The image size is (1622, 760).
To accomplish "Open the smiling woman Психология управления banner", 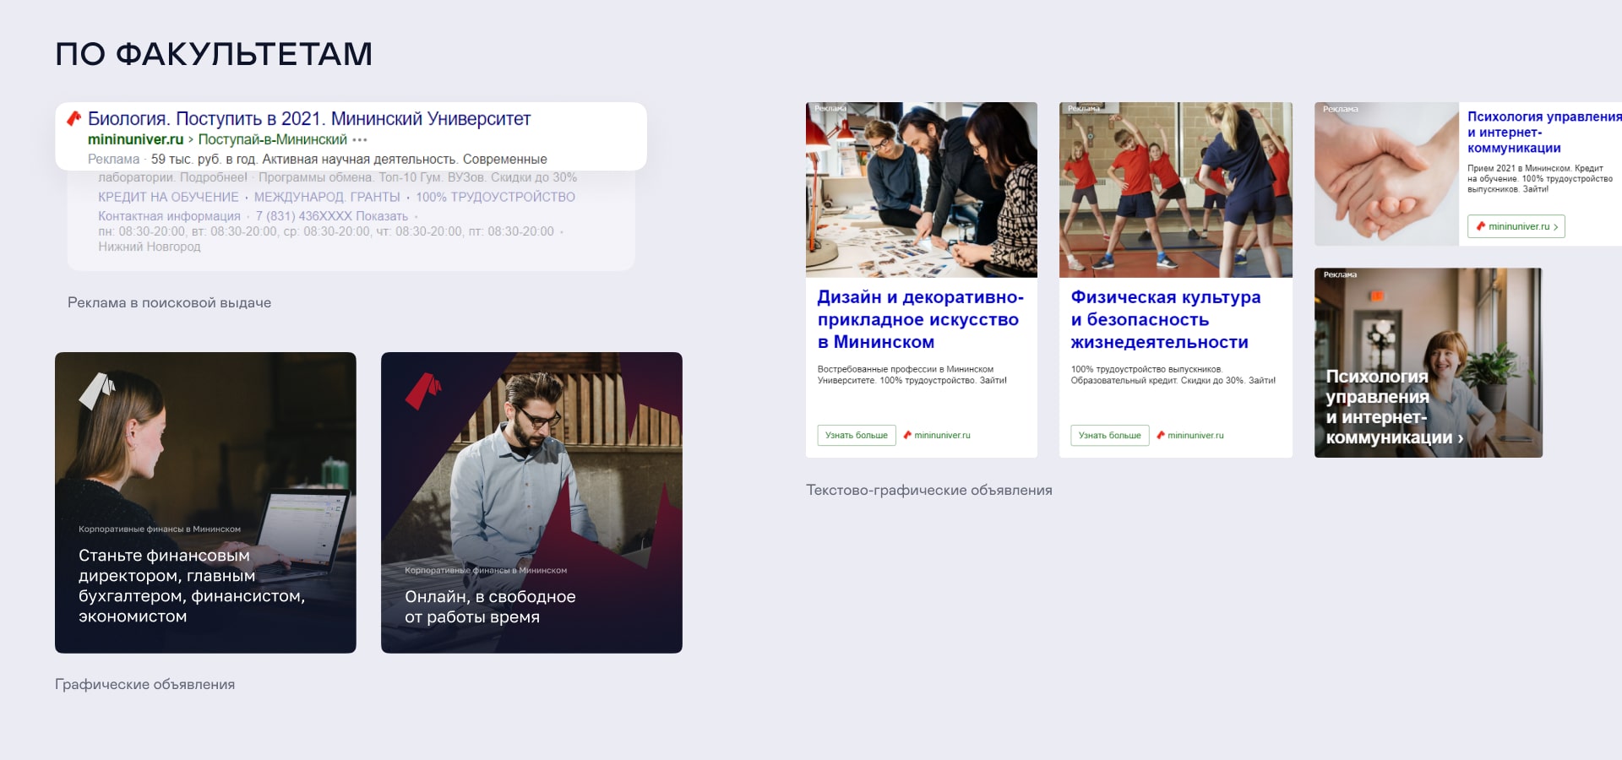I will (1429, 363).
